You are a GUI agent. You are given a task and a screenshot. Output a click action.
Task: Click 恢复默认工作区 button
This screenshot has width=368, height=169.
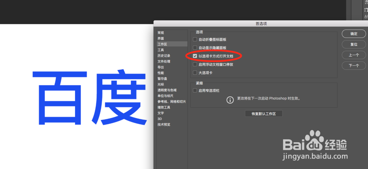263,114
